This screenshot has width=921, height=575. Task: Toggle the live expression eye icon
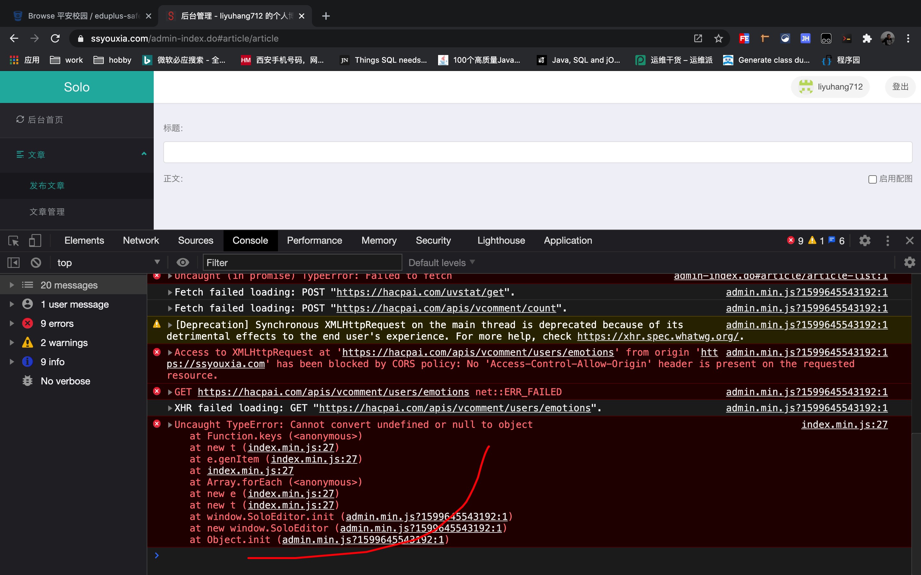[x=183, y=263]
